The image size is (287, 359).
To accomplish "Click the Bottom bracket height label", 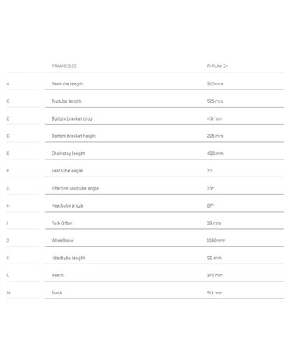I will click(74, 136).
